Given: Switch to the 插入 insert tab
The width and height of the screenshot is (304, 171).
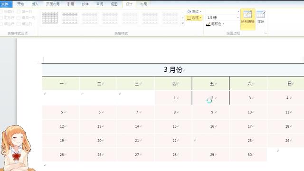Looking at the screenshot, I should [35, 4].
